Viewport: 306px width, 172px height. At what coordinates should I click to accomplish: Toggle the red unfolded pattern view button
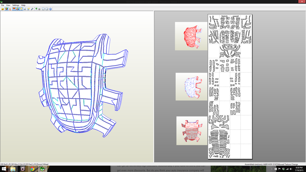14,9
